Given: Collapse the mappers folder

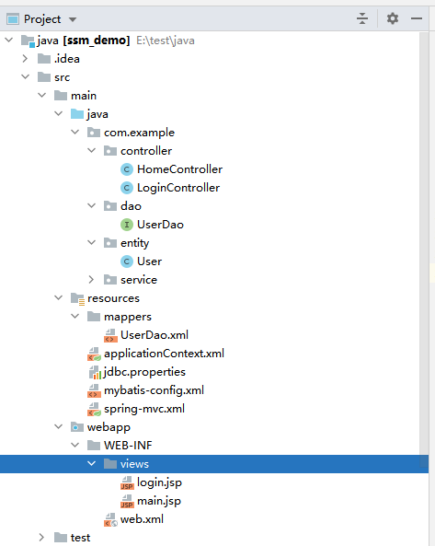Looking at the screenshot, I should tap(75, 316).
